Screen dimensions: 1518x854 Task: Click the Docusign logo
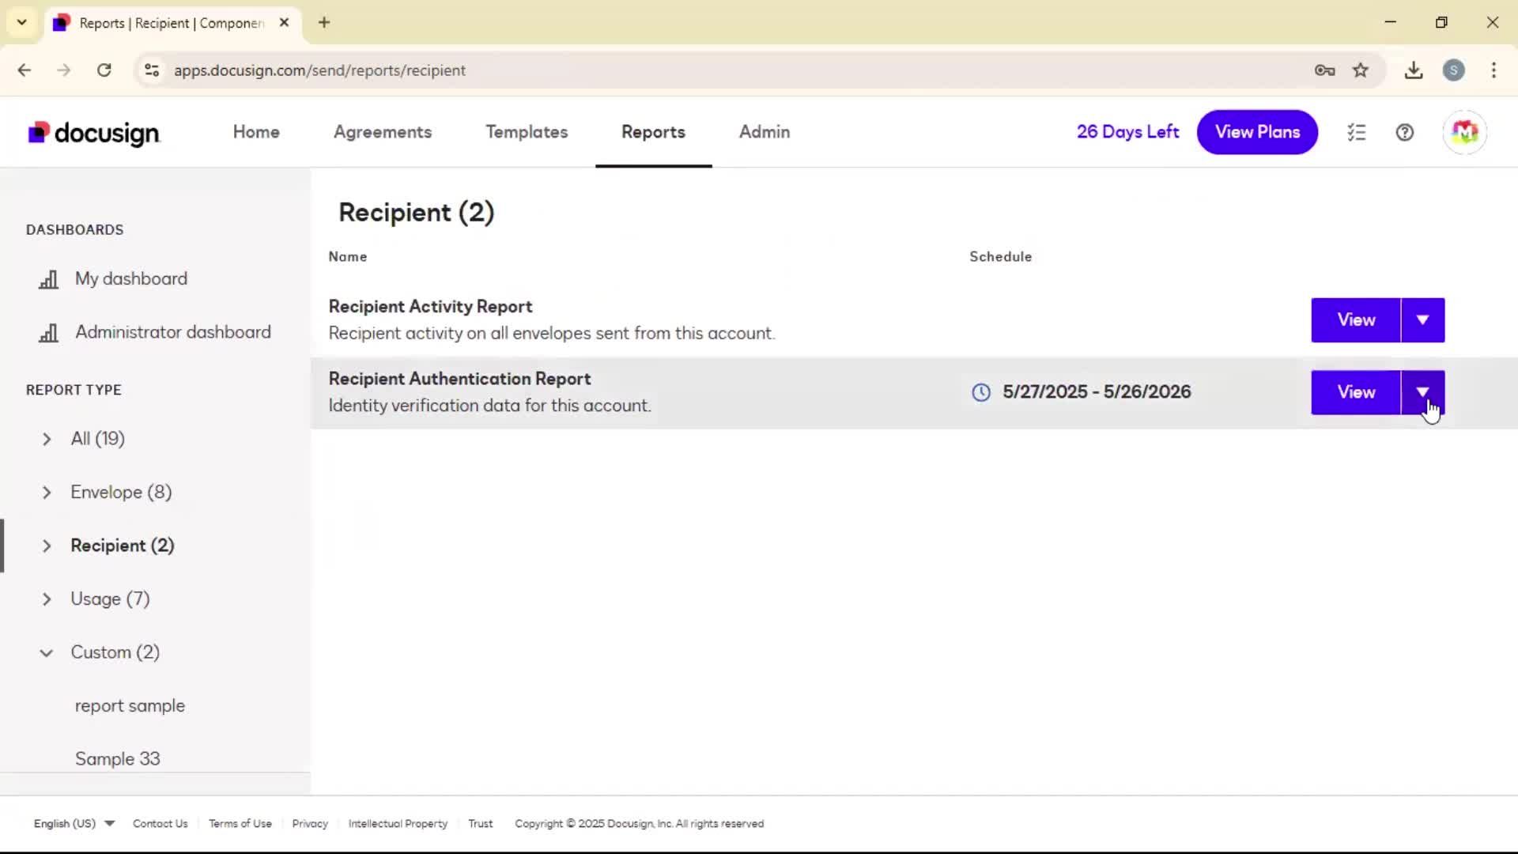pos(94,133)
